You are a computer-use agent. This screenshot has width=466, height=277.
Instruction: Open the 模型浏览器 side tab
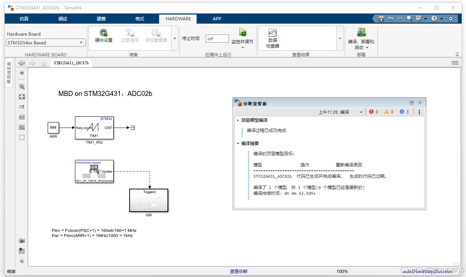click(x=9, y=72)
